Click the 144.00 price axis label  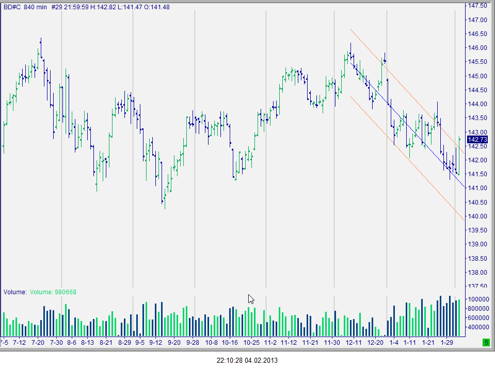click(477, 104)
